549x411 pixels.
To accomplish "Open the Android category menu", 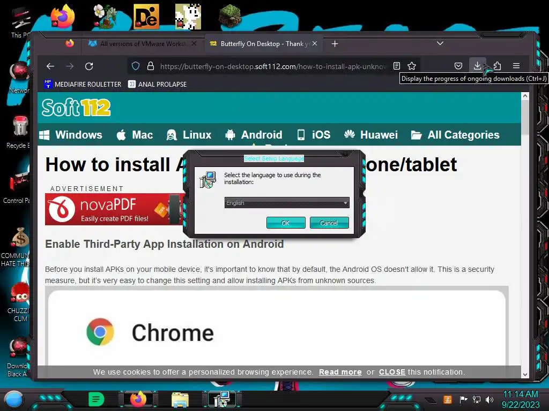I will click(x=254, y=135).
